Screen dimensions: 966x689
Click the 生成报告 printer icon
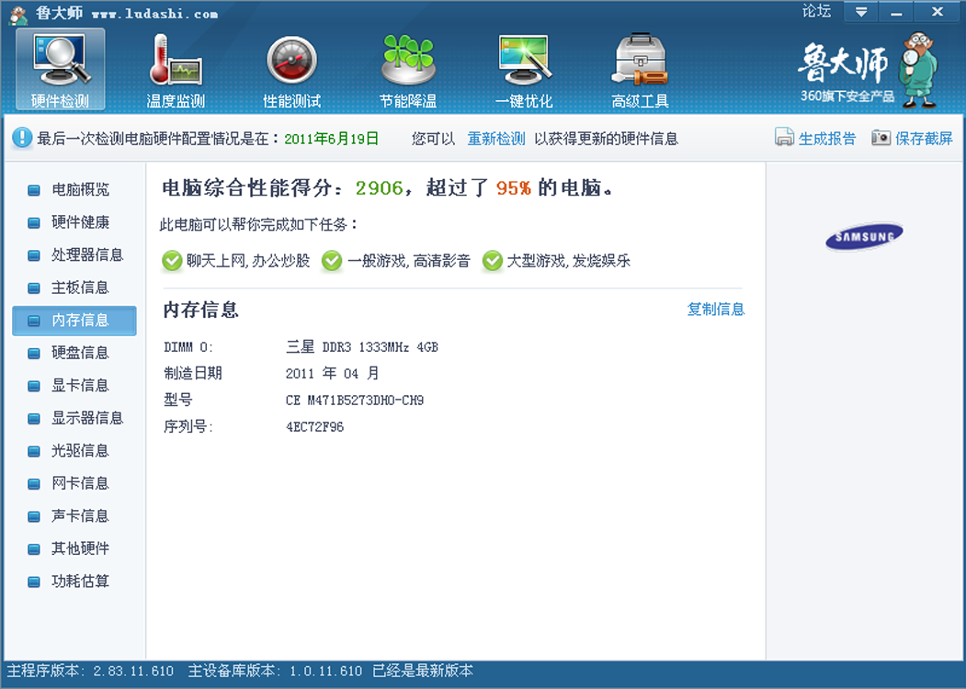click(784, 137)
